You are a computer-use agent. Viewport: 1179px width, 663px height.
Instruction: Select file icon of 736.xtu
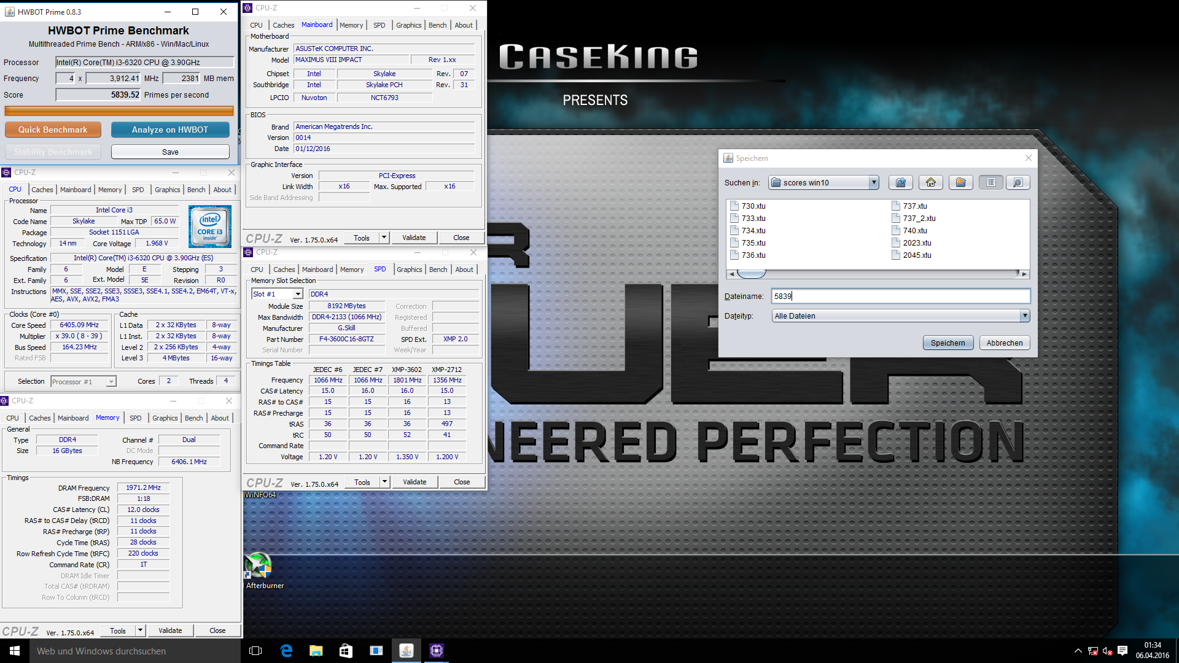pyautogui.click(x=734, y=255)
